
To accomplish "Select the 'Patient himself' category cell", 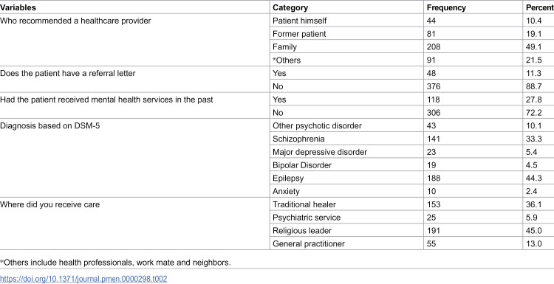I will (346, 21).
